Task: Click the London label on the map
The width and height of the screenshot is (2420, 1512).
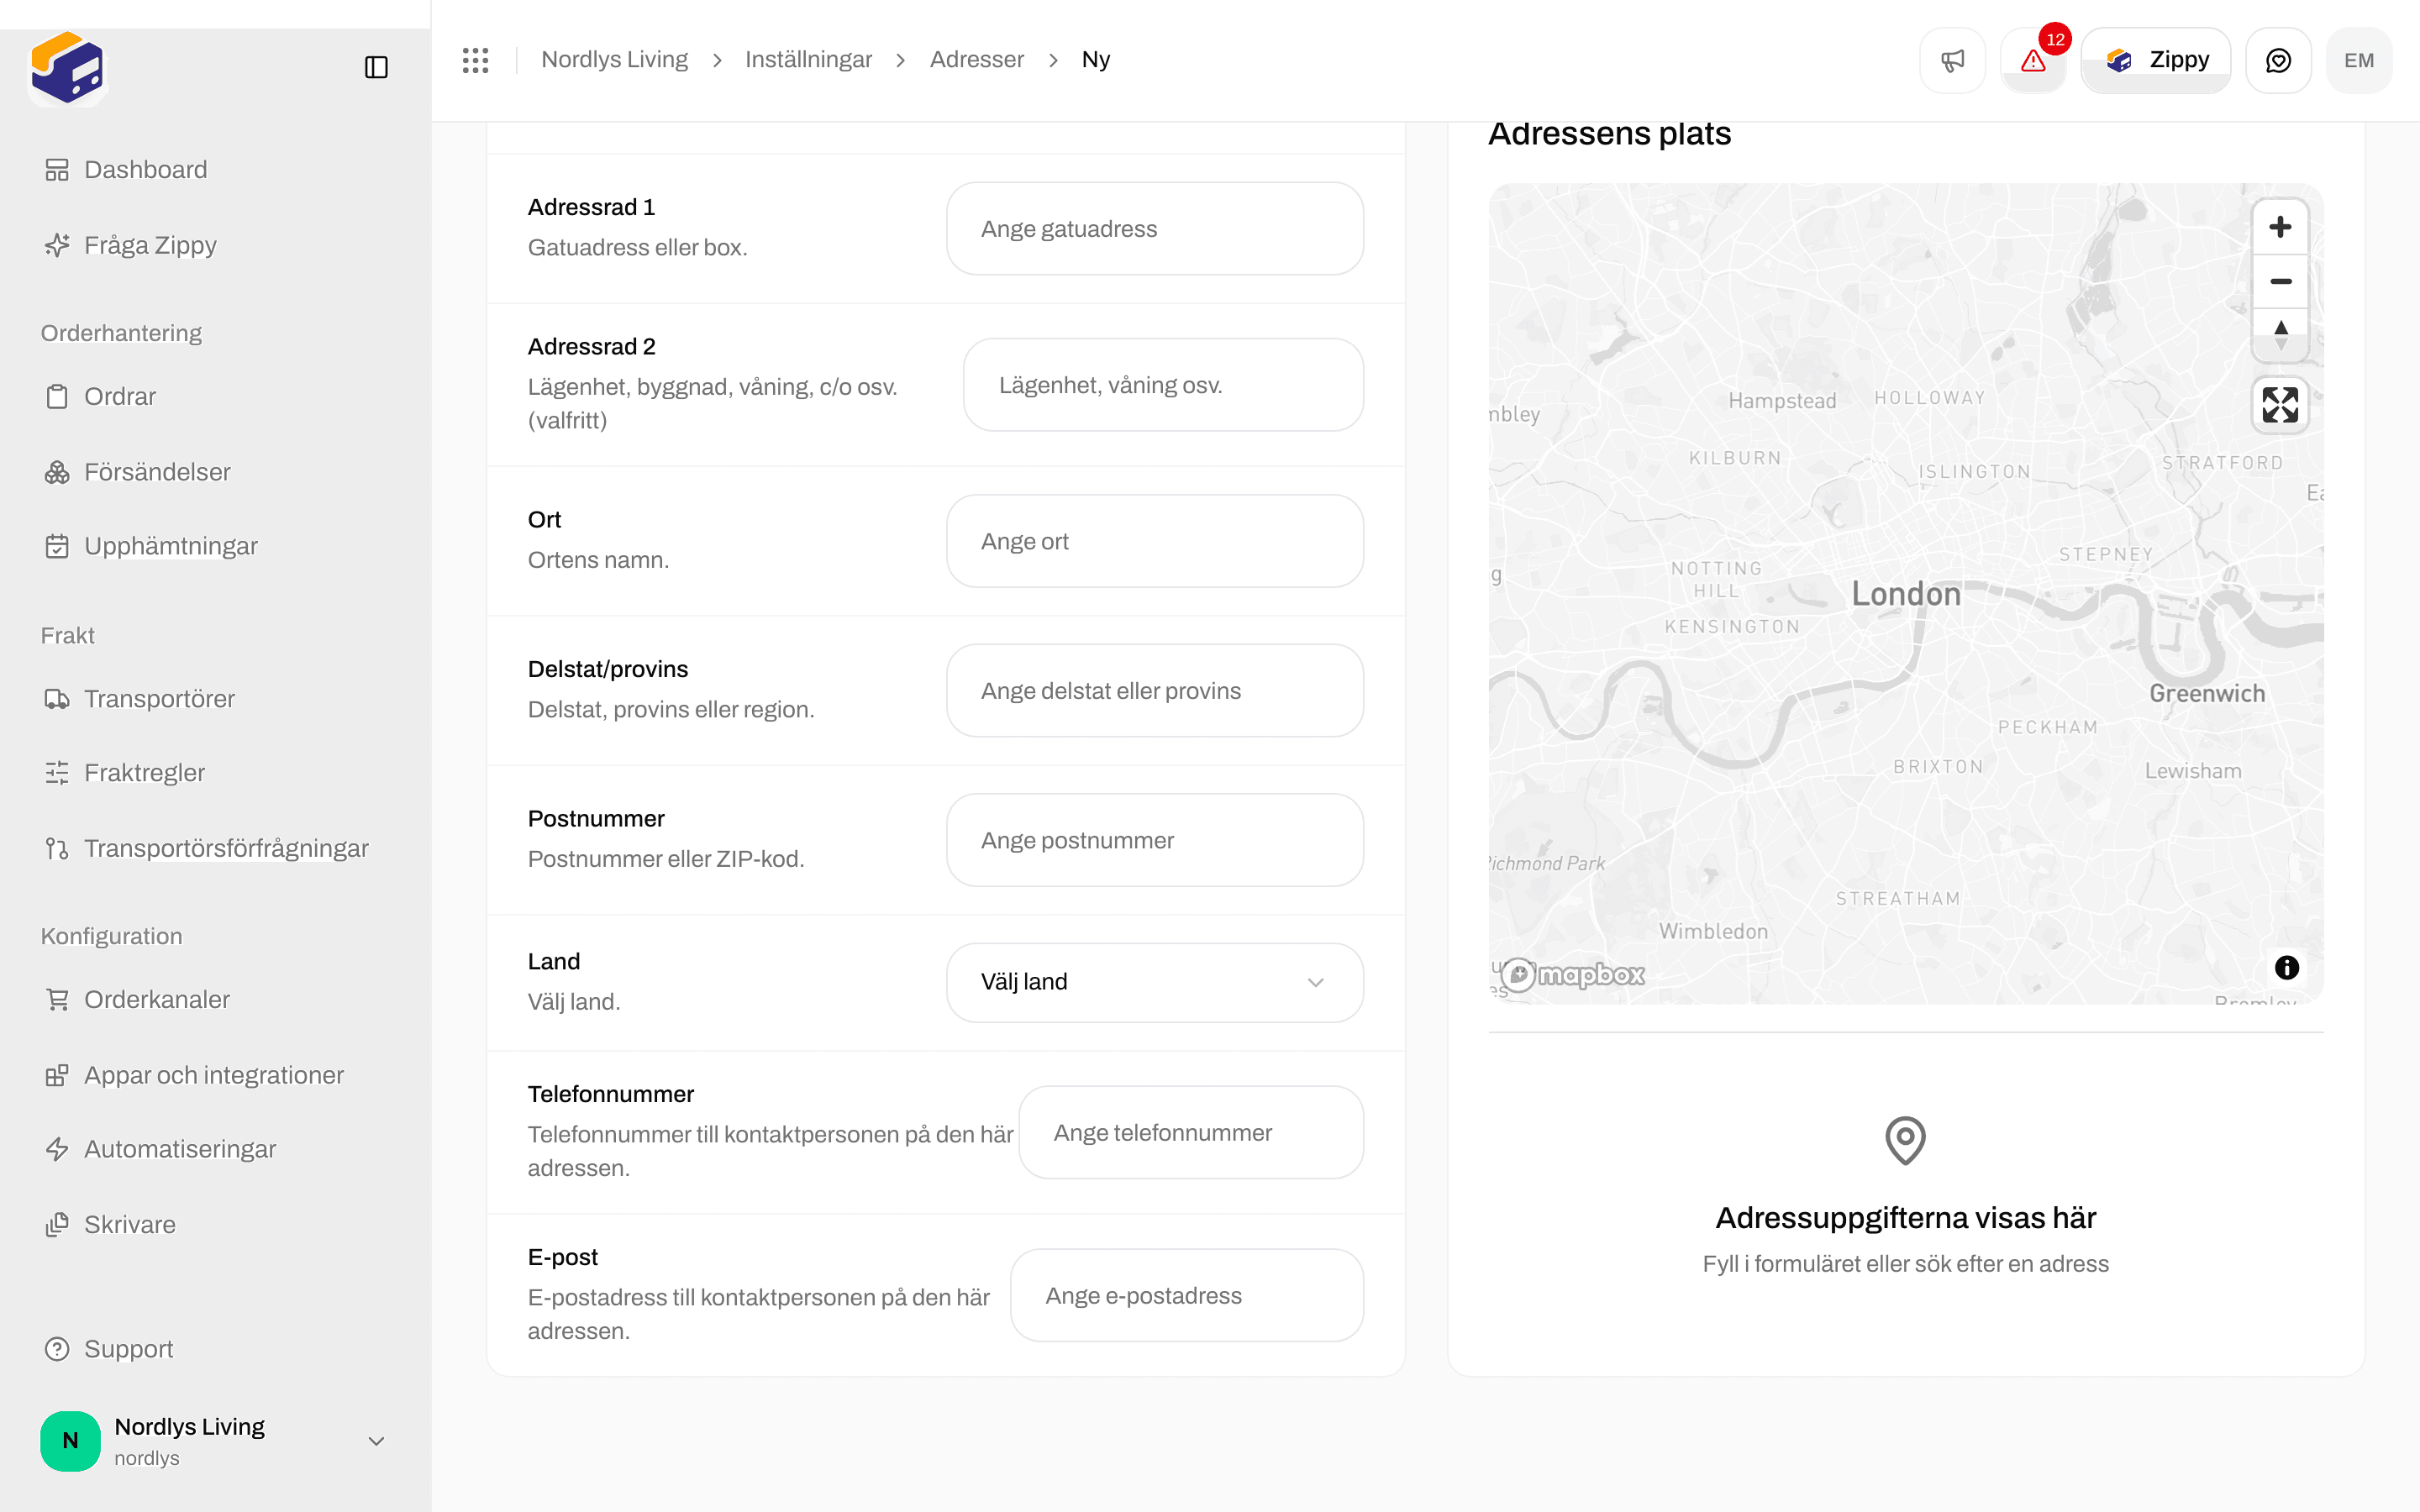Action: click(x=1906, y=594)
